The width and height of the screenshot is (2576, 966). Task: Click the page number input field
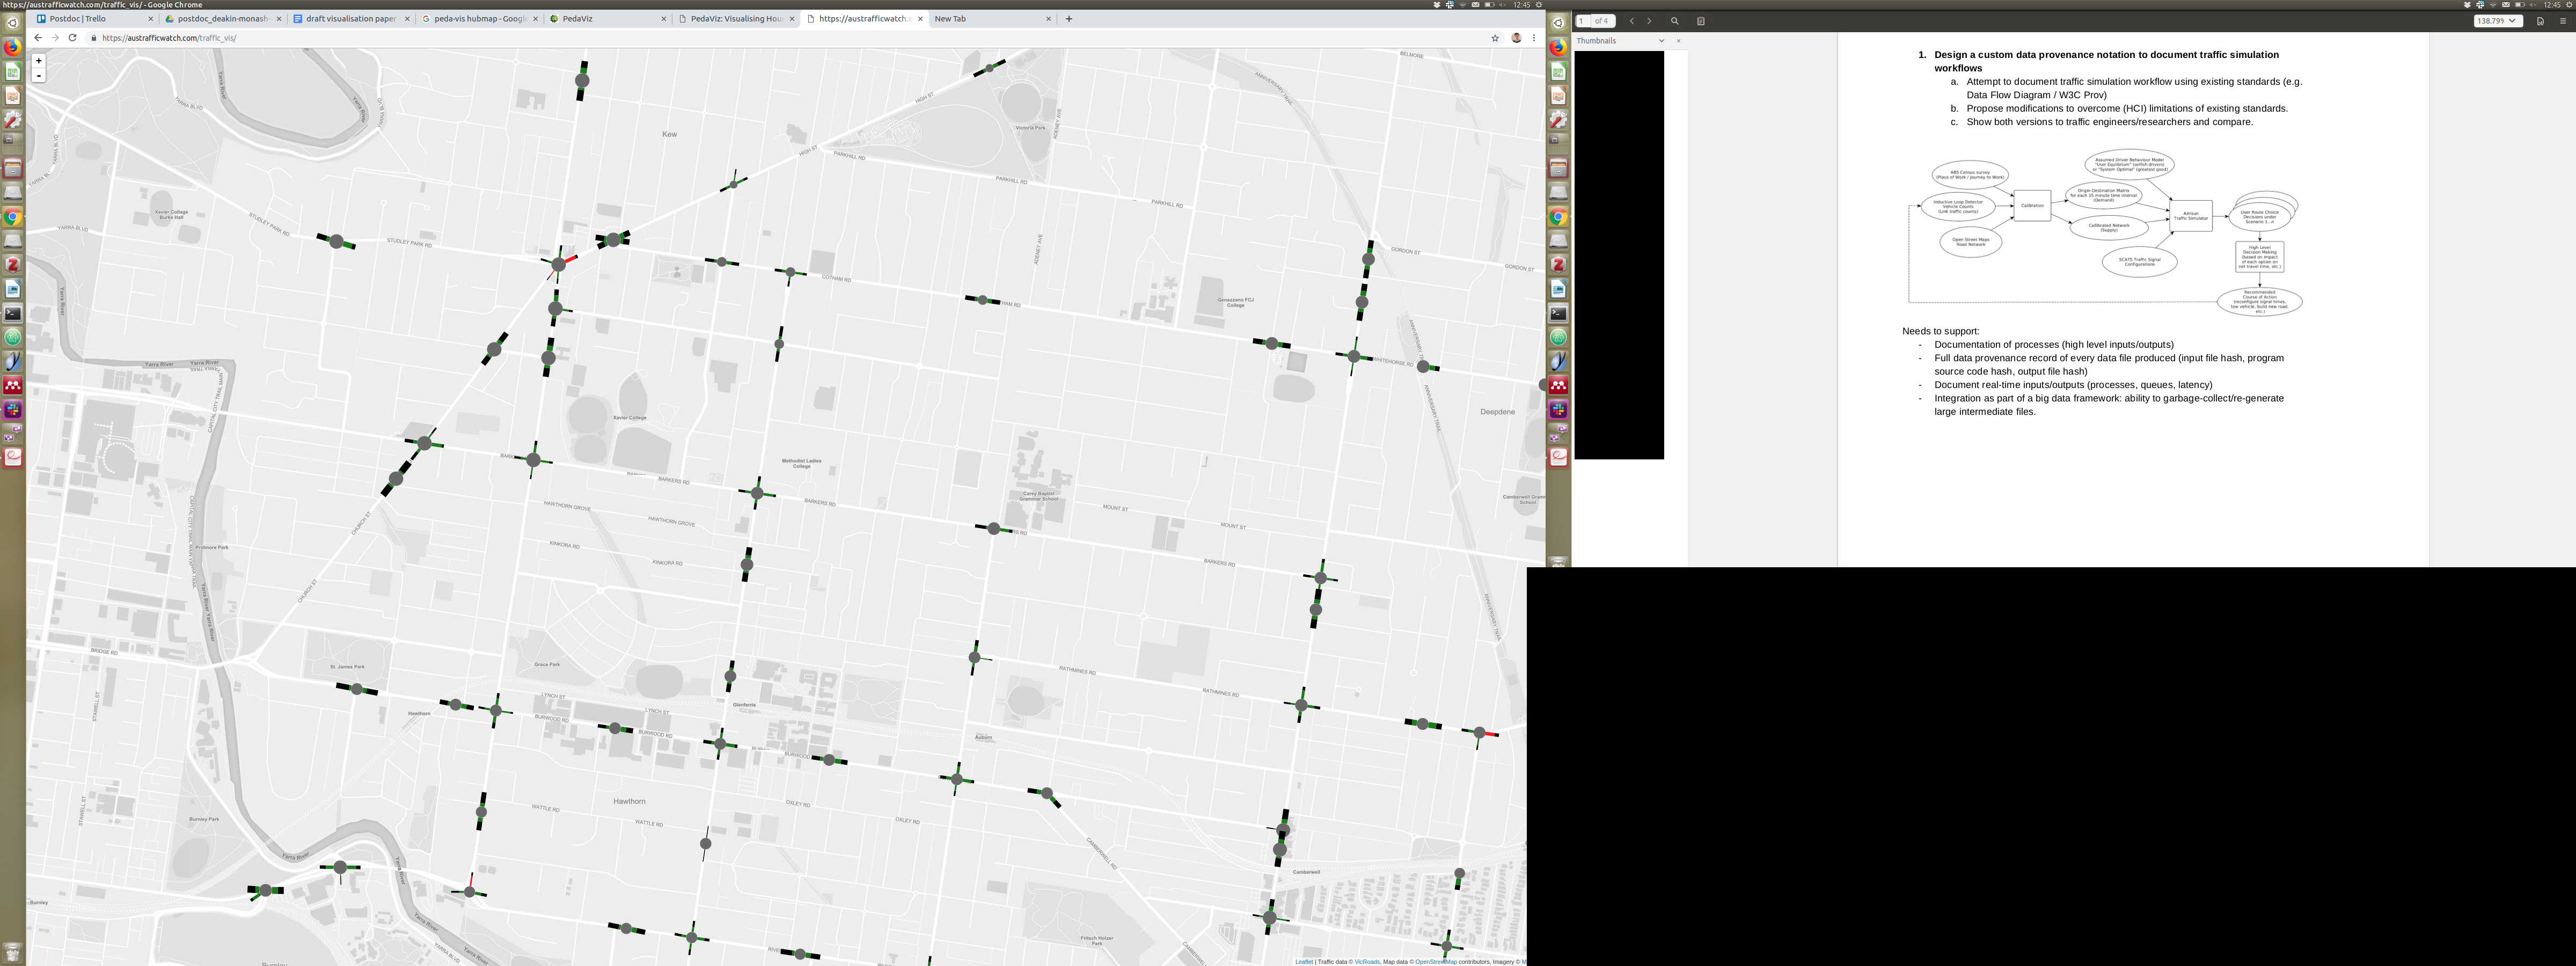[x=1583, y=21]
